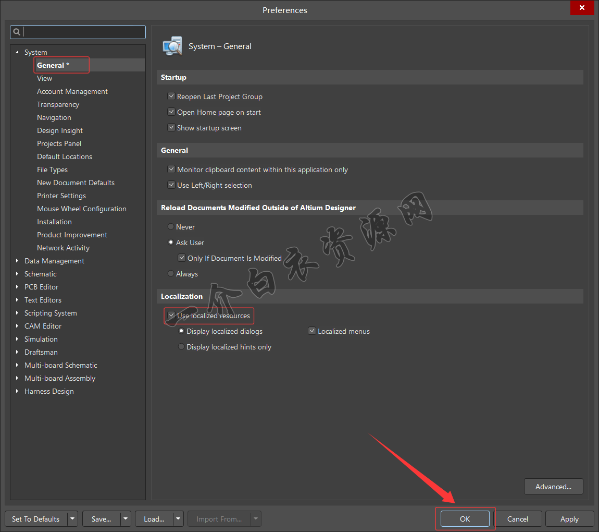Viewport: 599px width, 532px height.
Task: Uncheck Reopen Last Project Group
Action: (x=171, y=96)
